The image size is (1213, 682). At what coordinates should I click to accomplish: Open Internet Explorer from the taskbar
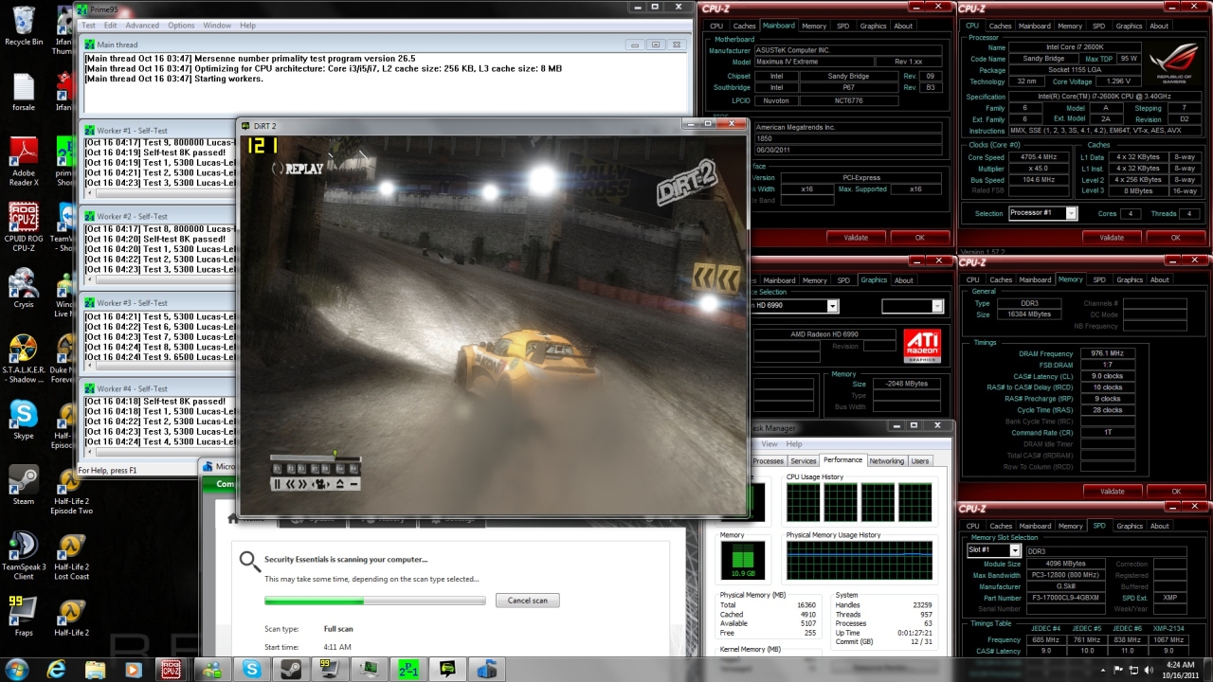pos(56,669)
